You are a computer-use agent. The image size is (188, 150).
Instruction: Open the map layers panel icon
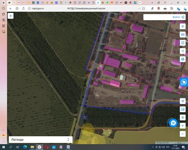pyautogui.click(x=183, y=26)
